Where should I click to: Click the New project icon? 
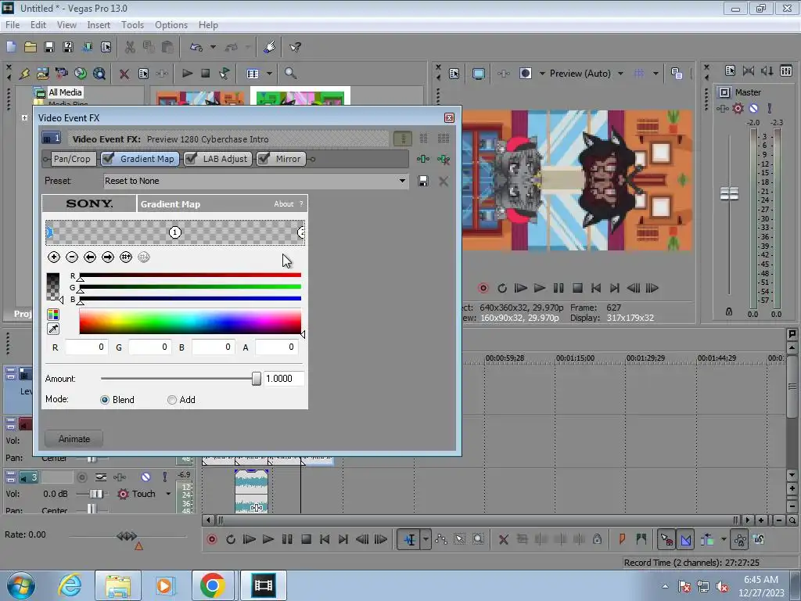(11, 47)
